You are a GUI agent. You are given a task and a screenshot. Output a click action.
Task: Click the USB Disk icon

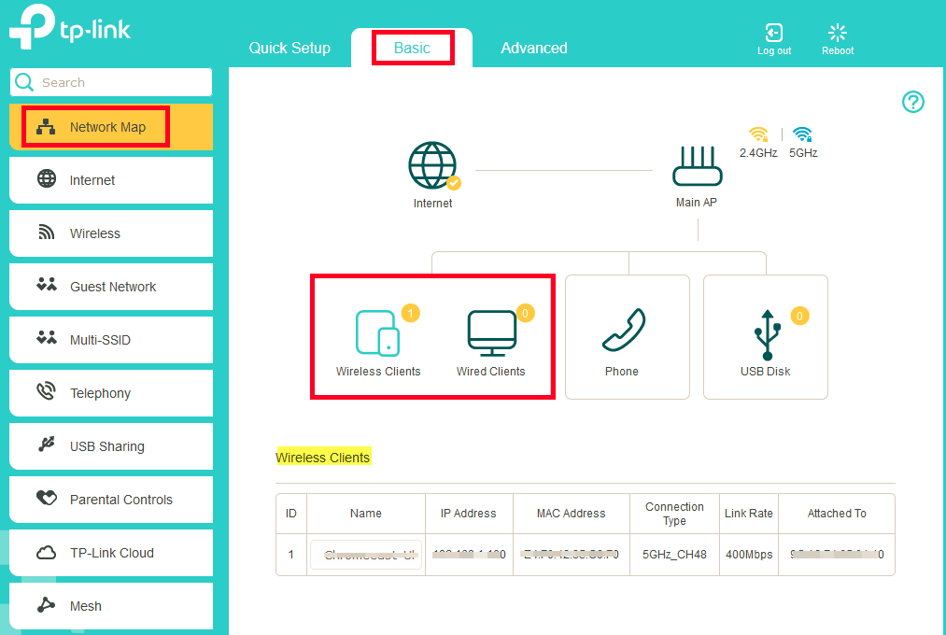point(767,334)
